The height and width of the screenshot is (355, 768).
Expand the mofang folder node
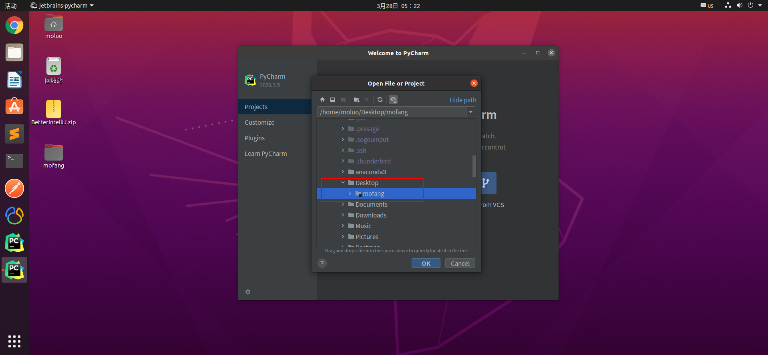350,193
